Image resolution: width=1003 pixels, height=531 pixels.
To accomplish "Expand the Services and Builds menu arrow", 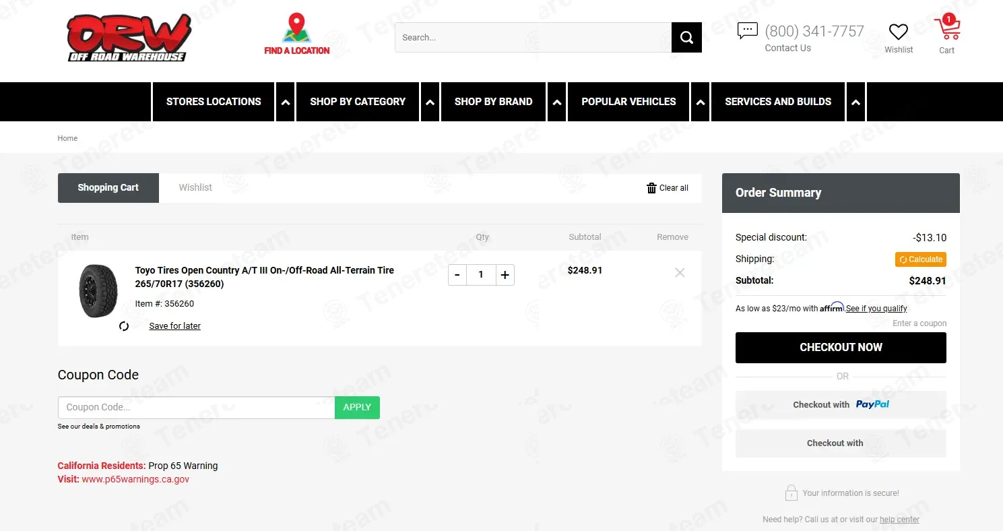I will (855, 102).
